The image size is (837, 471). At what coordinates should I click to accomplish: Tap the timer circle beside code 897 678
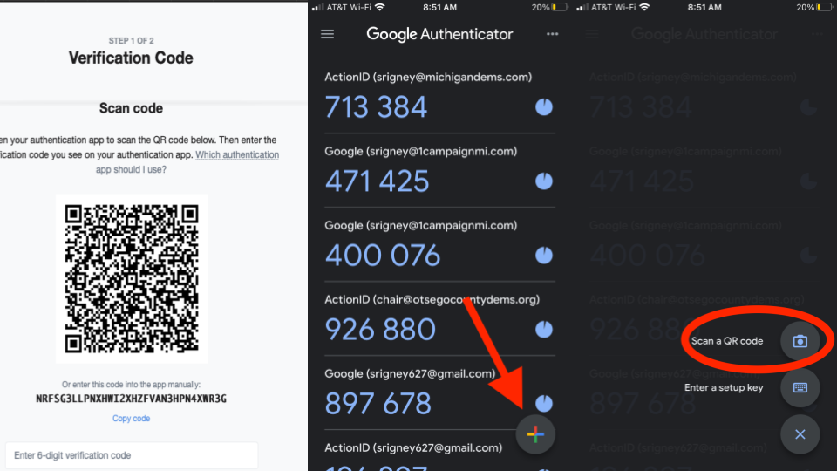(544, 403)
